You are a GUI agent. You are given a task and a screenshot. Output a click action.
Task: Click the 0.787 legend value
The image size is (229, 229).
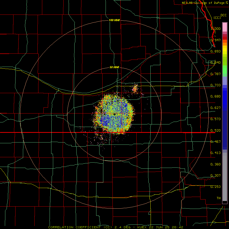(216, 74)
